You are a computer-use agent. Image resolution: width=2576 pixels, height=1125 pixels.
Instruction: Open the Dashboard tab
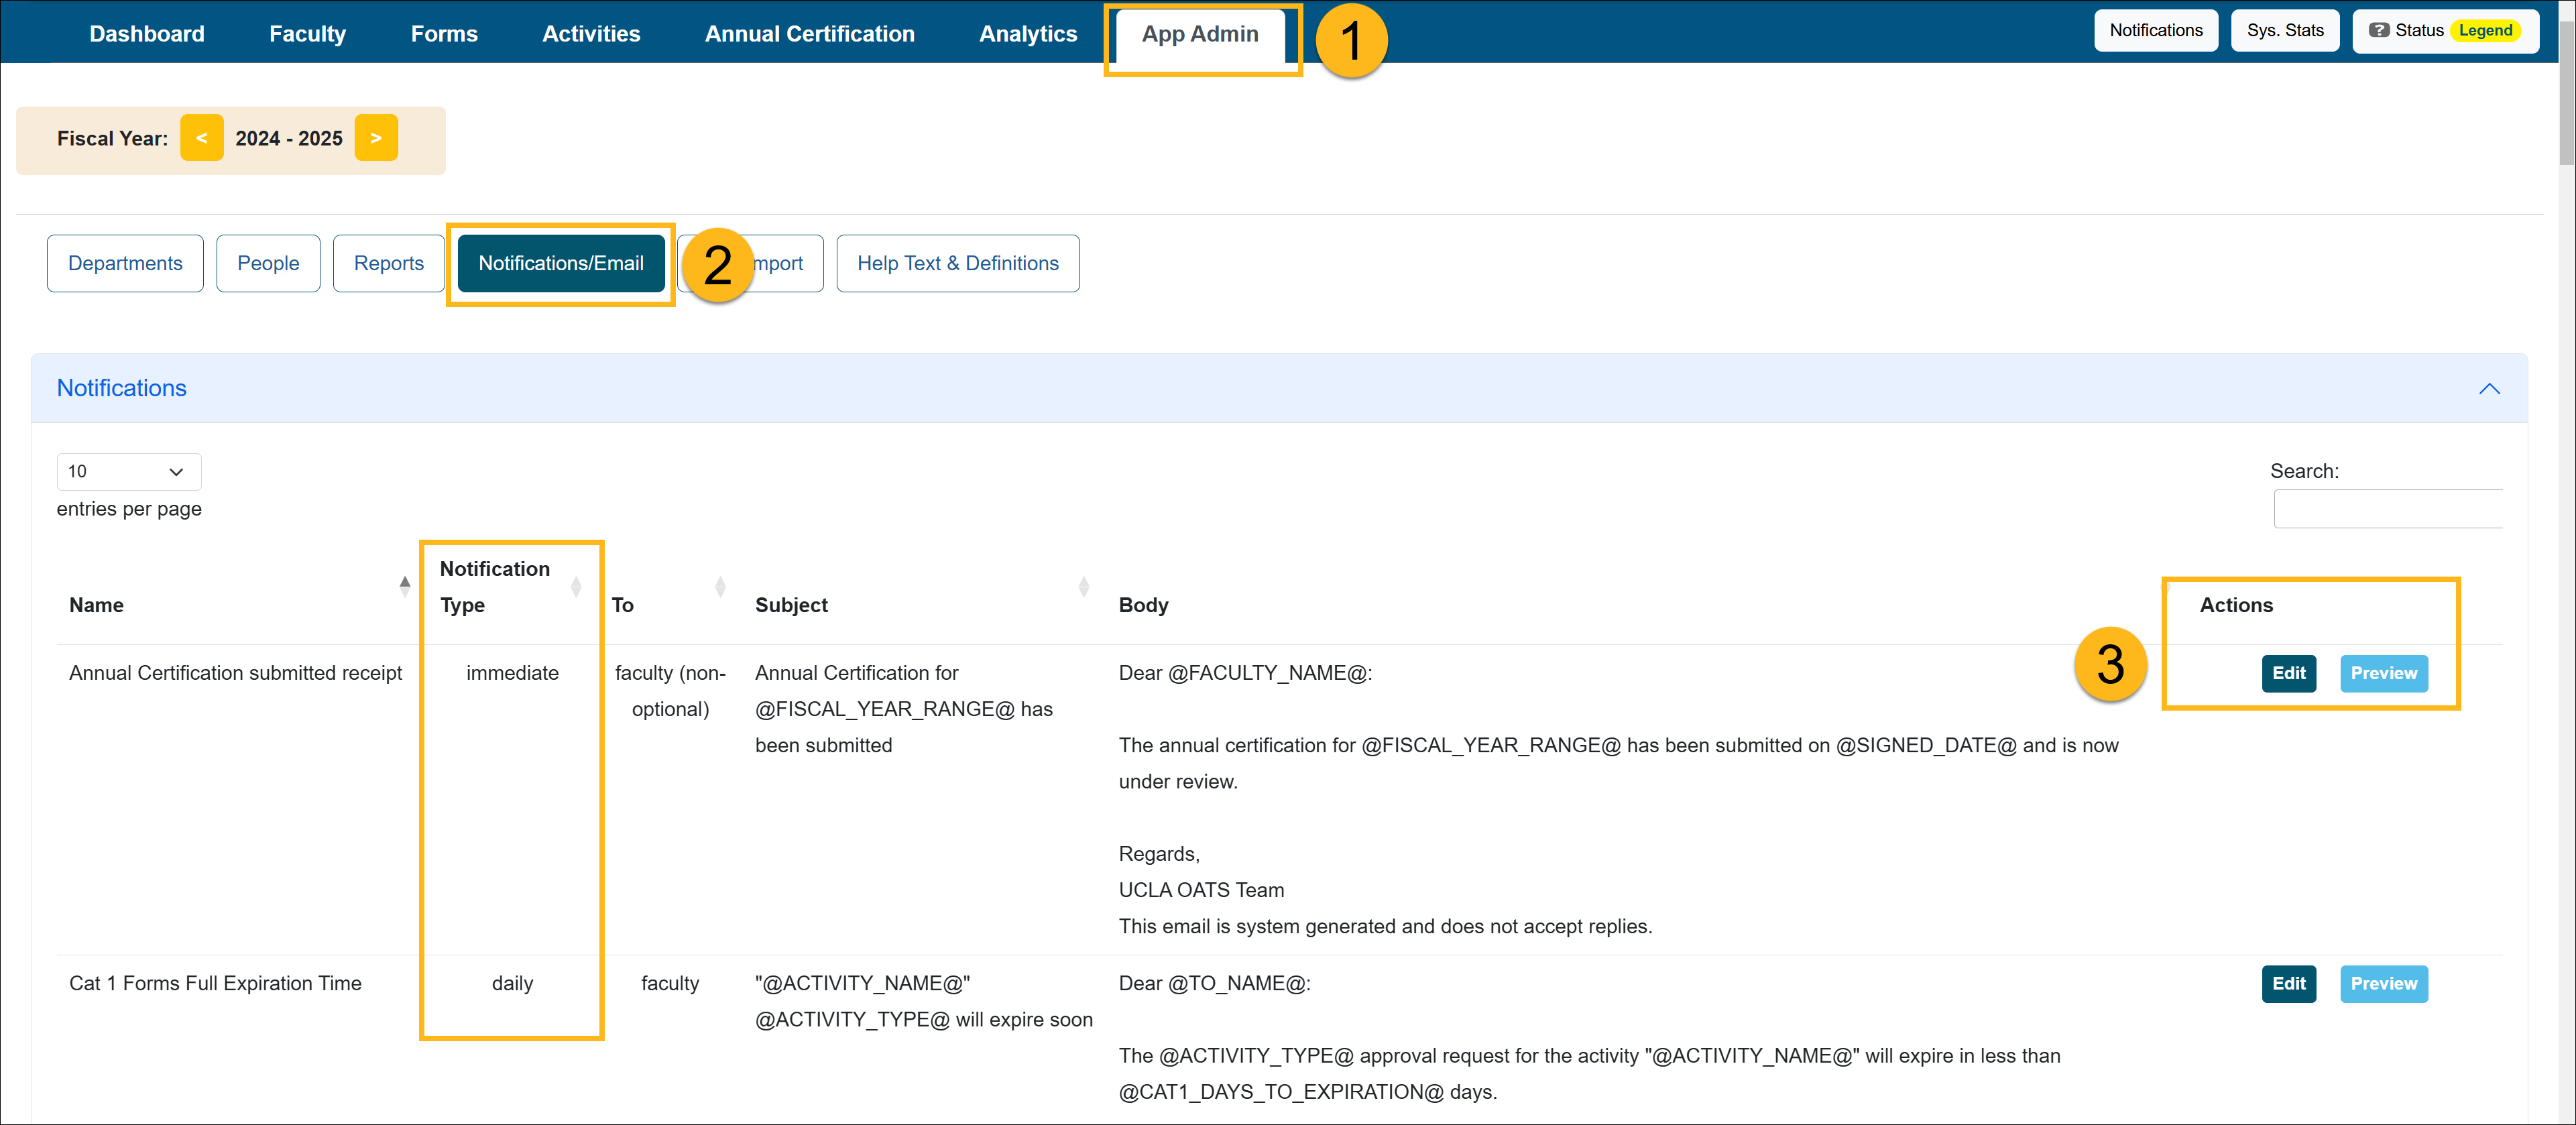click(147, 34)
